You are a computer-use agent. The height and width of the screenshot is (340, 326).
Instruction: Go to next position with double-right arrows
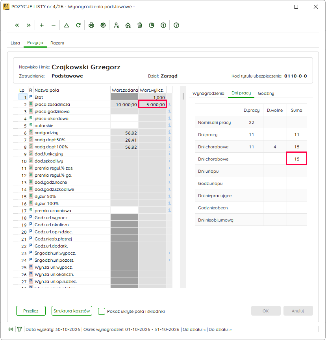[x=29, y=25]
